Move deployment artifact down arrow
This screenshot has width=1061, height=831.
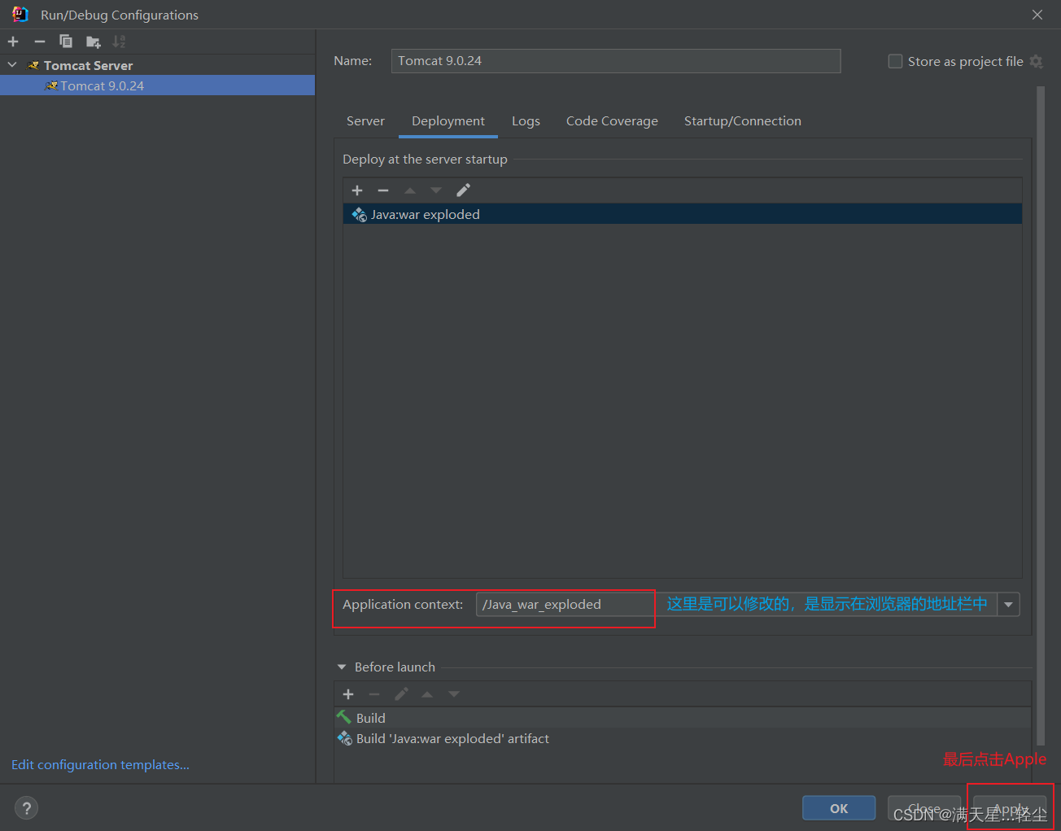click(x=436, y=190)
